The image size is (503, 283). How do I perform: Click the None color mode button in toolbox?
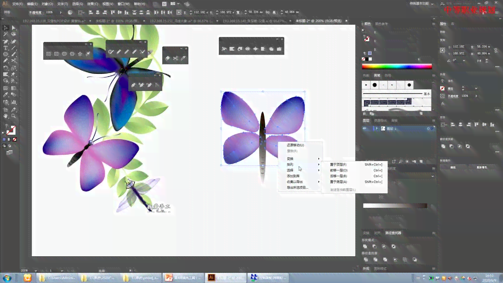[15, 139]
